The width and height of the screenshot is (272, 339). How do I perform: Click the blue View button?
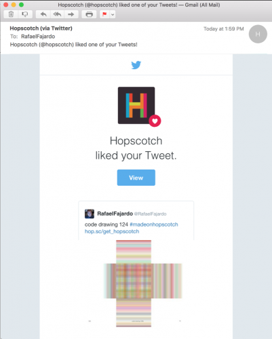(136, 178)
